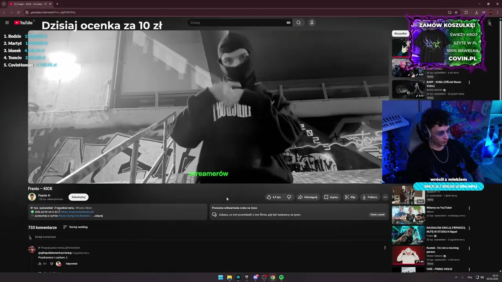Click the address bar URL
The width and height of the screenshot is (502, 282).
tap(53, 12)
